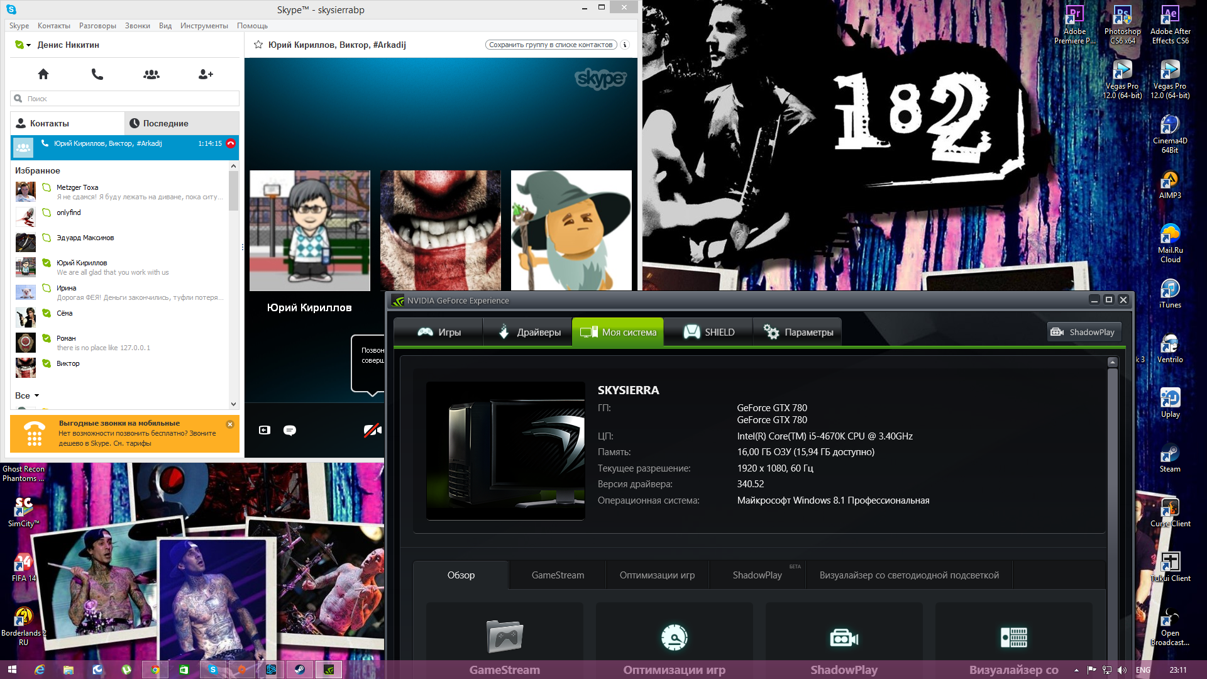Open the Ventrilo desktop shortcut
The width and height of the screenshot is (1207, 679).
point(1170,348)
